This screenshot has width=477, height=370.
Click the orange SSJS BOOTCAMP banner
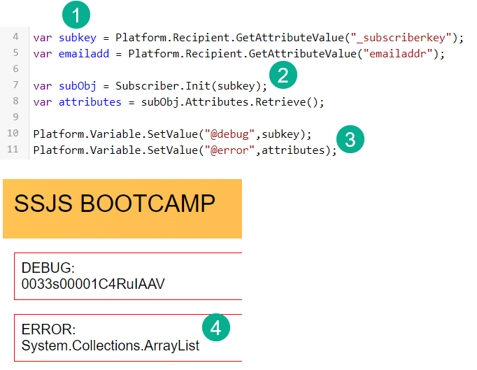122,208
